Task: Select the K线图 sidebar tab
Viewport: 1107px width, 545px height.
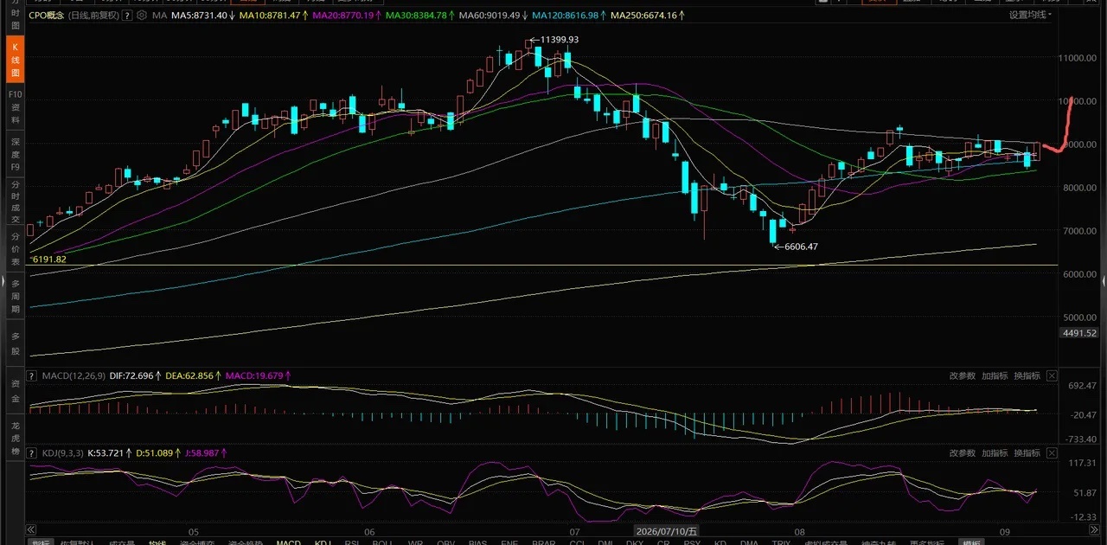Action: [15, 61]
